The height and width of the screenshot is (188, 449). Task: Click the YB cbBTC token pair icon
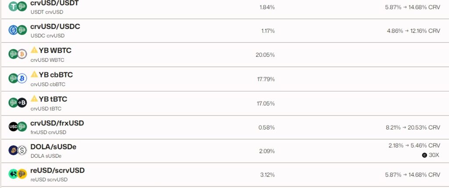(x=18, y=79)
